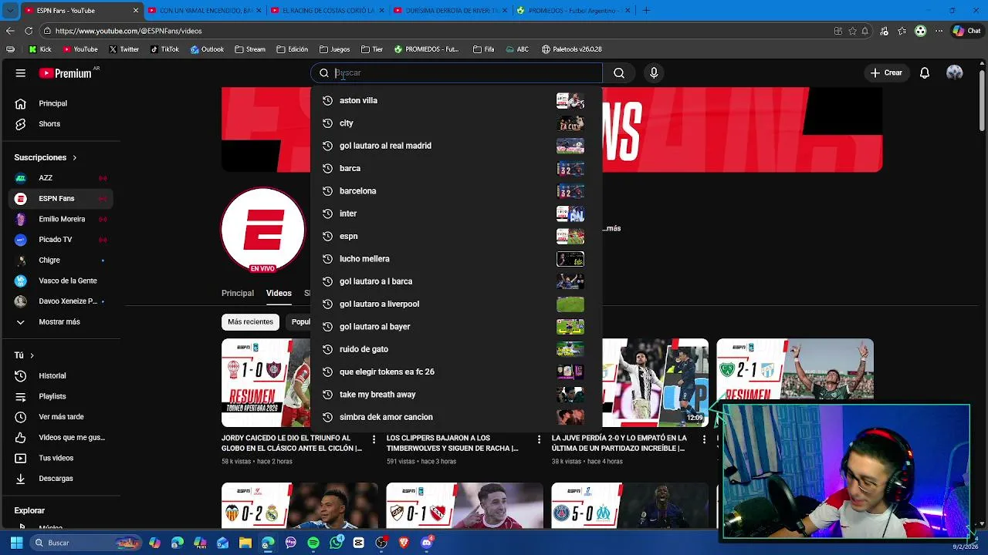Select 'gol lautaro a l barca' suggestion

point(456,281)
